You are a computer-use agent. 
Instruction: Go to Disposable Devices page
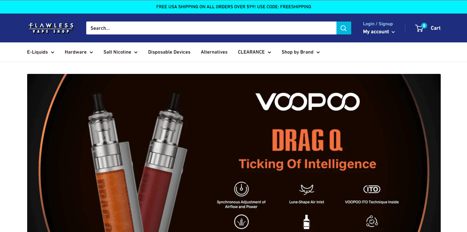[x=169, y=52]
